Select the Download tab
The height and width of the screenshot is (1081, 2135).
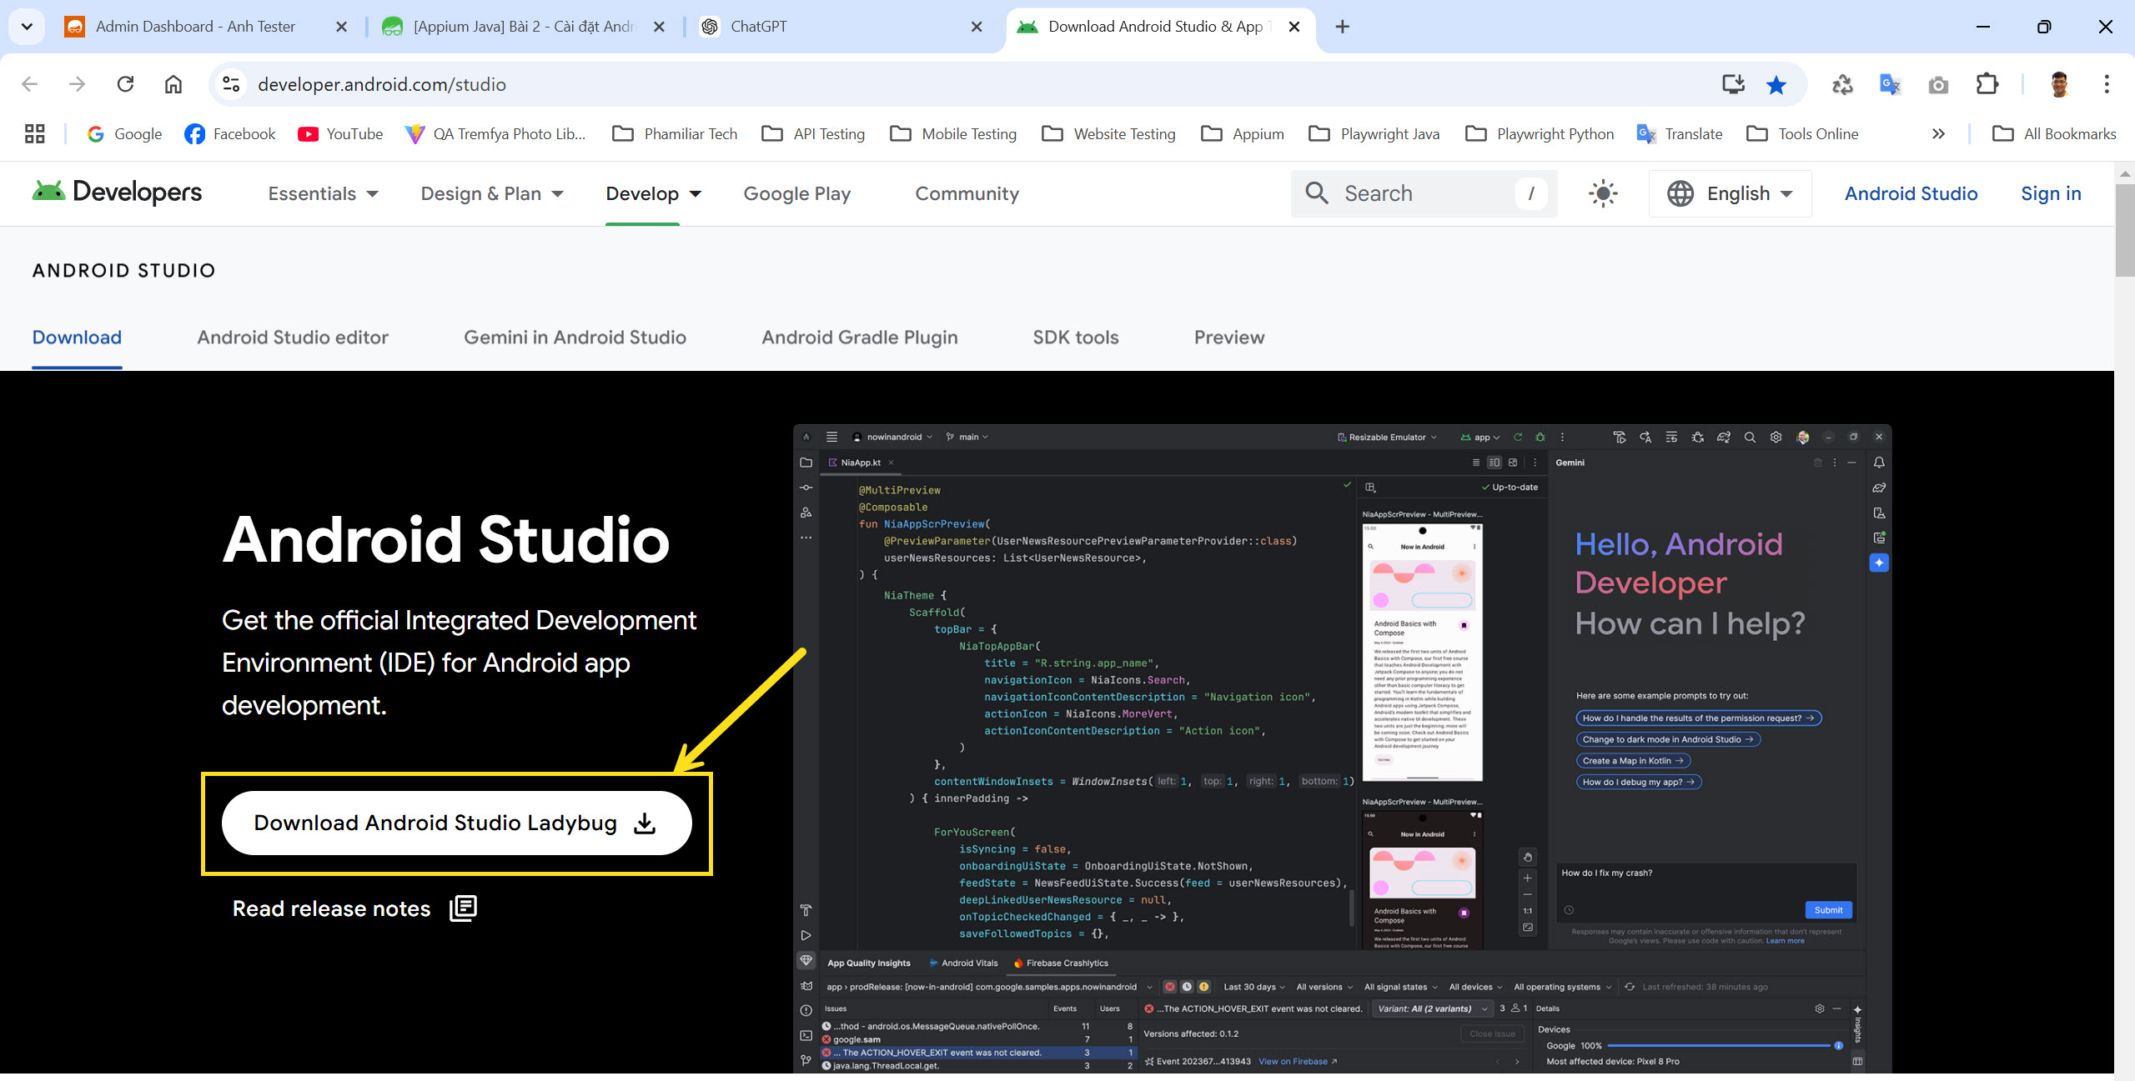[x=77, y=337]
